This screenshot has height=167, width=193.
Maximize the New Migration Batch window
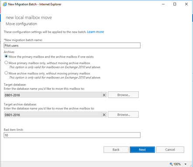[x=175, y=4]
